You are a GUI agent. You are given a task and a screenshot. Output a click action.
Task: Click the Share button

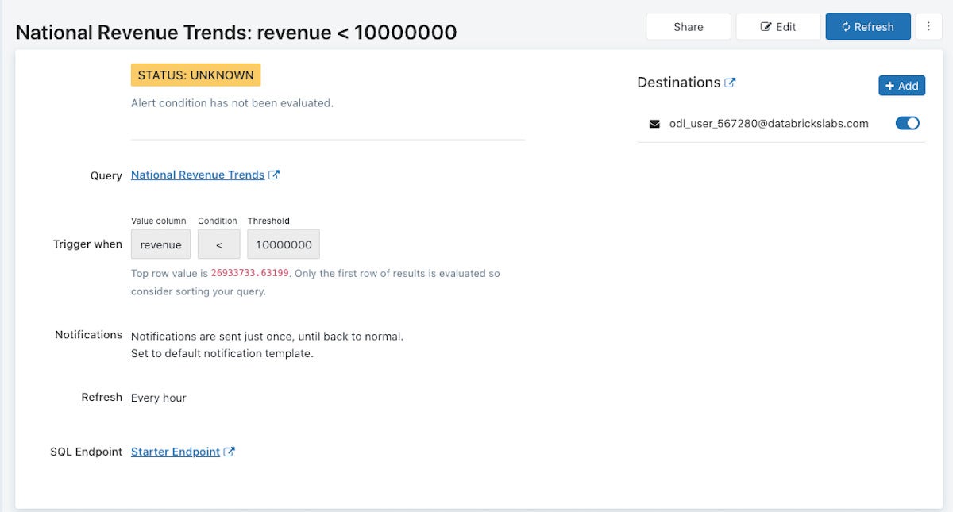[x=688, y=26]
